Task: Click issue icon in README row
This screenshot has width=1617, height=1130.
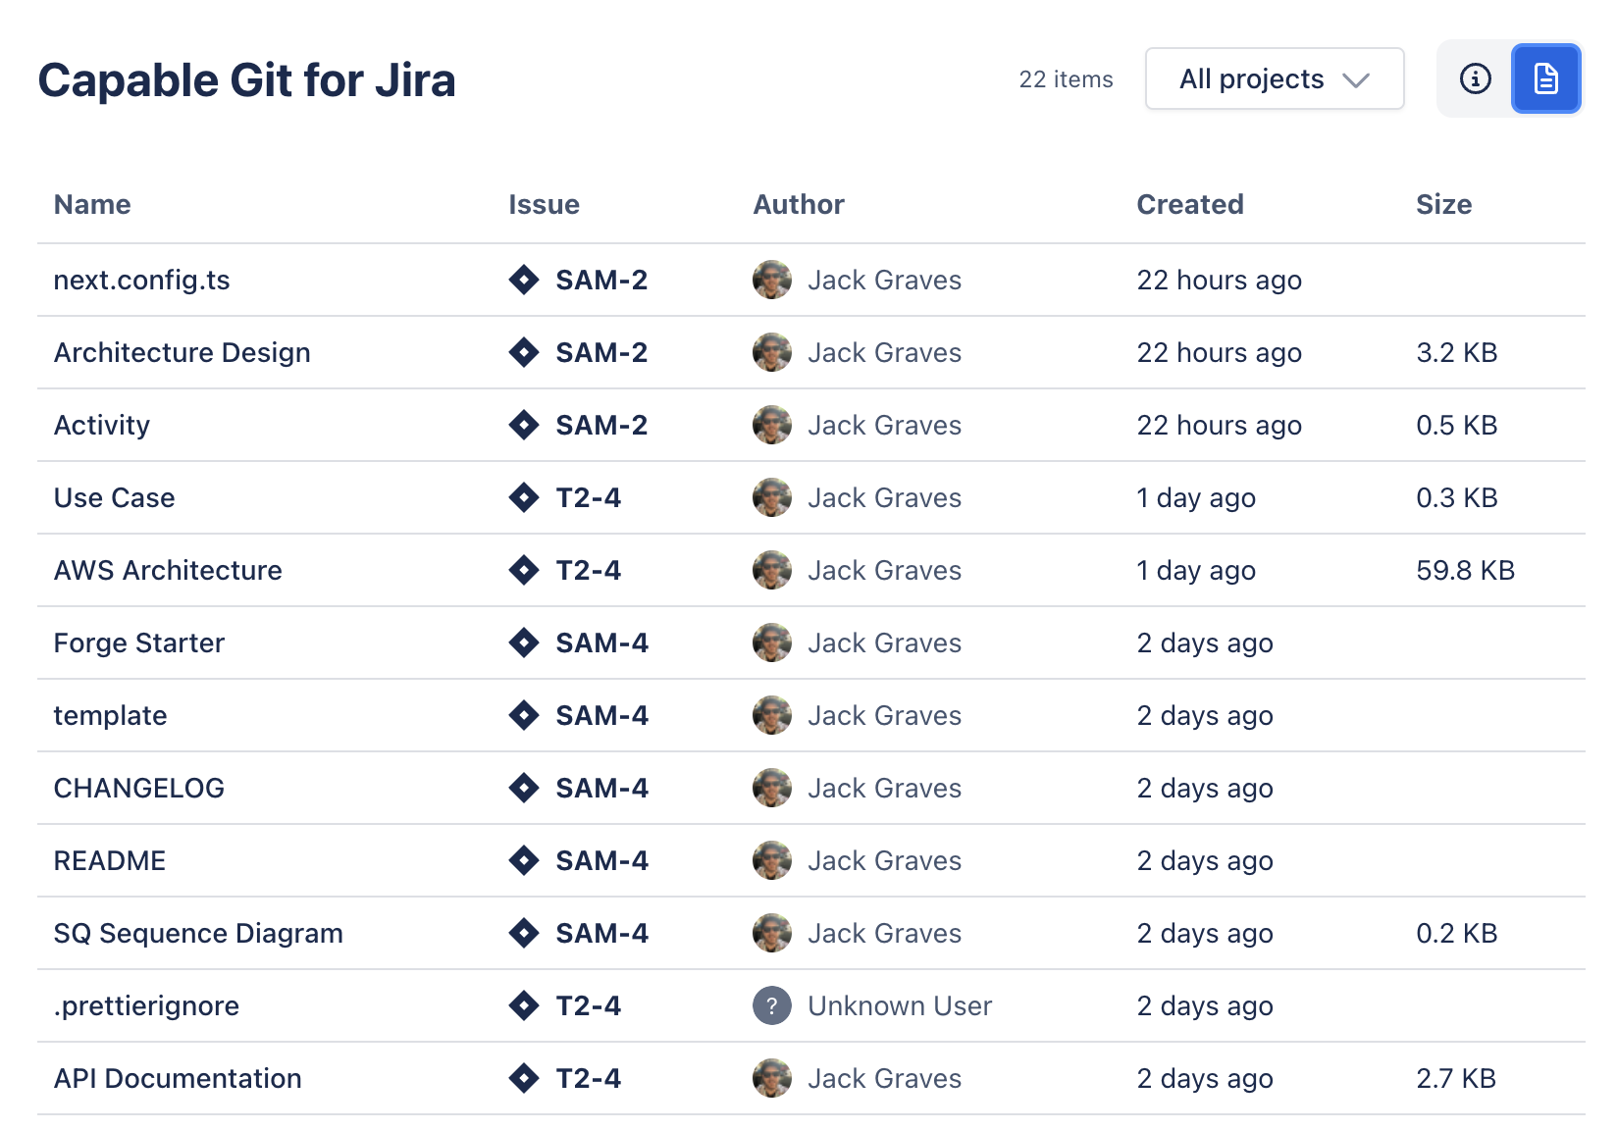Action: (524, 860)
